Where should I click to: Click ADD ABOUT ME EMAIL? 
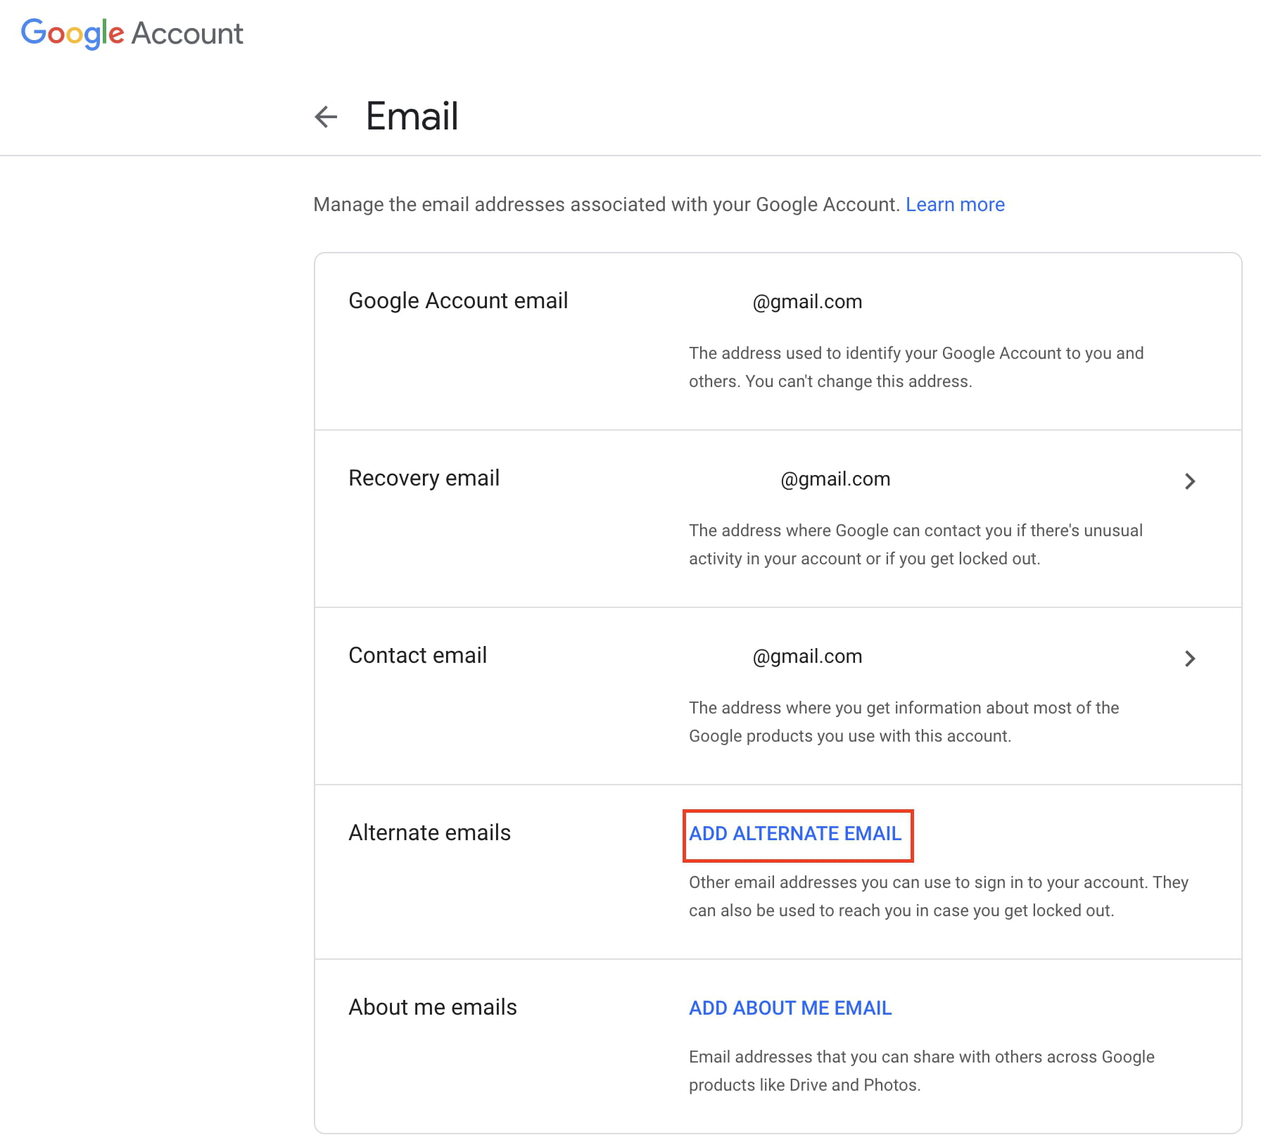[790, 1008]
